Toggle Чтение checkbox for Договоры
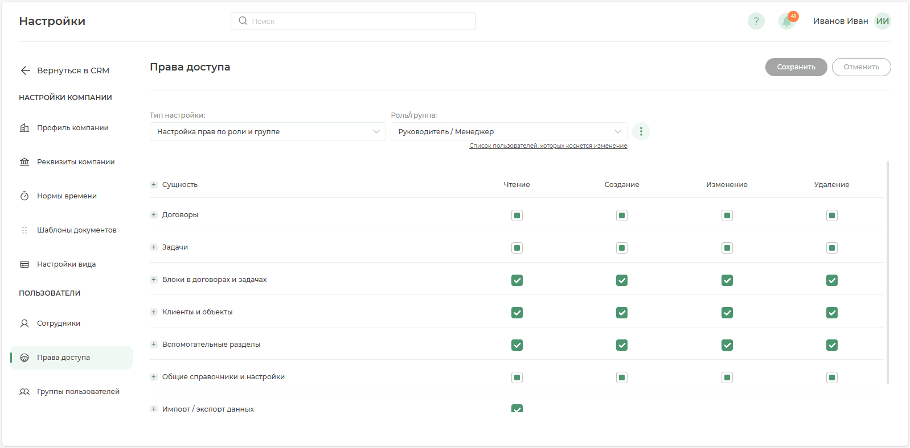 pos(517,215)
